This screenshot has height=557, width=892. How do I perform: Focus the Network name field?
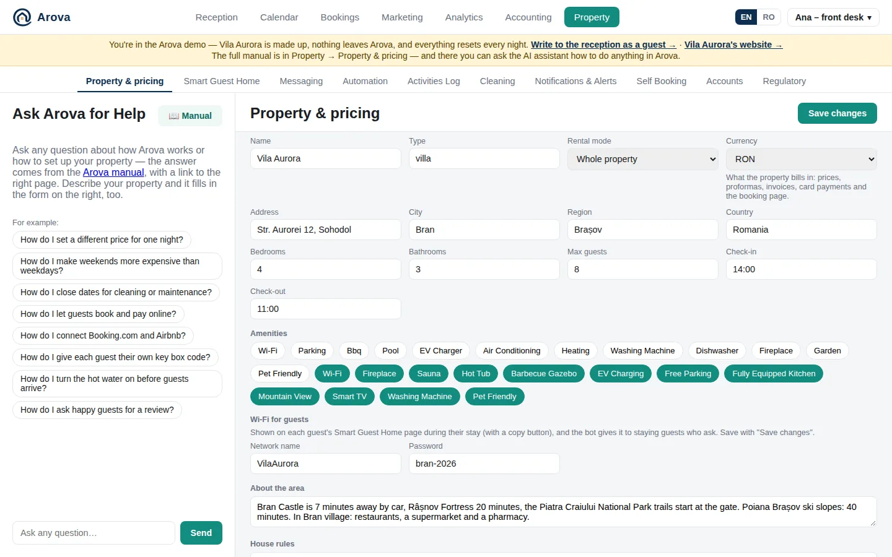(x=326, y=464)
